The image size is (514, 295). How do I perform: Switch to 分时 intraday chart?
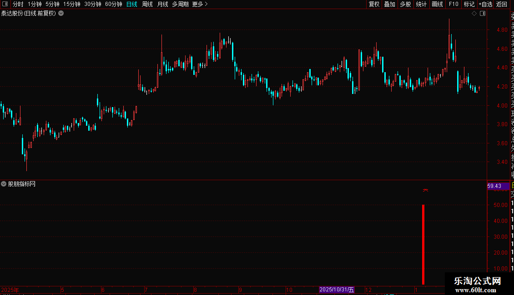tap(18, 4)
